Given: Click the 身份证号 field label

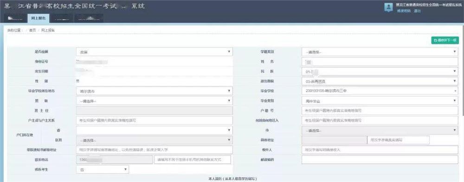Looking at the screenshot, I should click(41, 62).
